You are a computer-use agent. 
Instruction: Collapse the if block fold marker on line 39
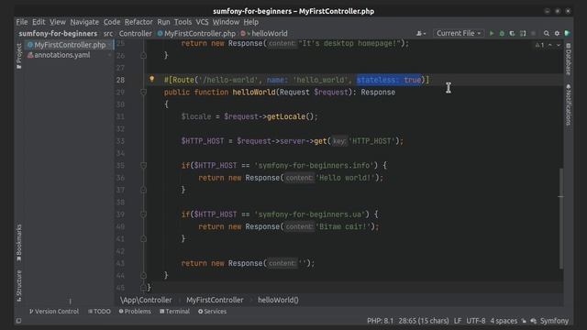(x=143, y=214)
